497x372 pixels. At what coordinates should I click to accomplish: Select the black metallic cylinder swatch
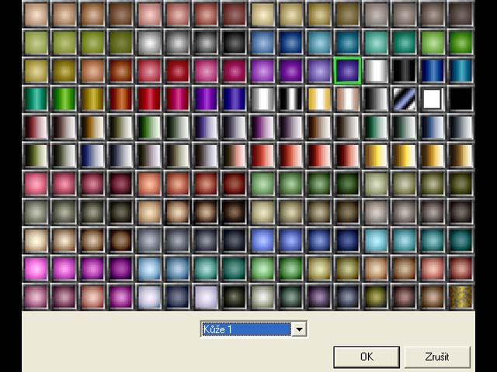[x=404, y=71]
